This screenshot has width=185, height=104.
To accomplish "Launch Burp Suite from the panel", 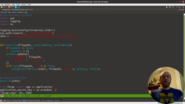I will (x=16, y=7).
